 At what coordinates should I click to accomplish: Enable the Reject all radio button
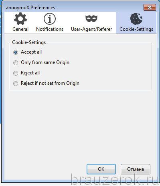tap(16, 73)
